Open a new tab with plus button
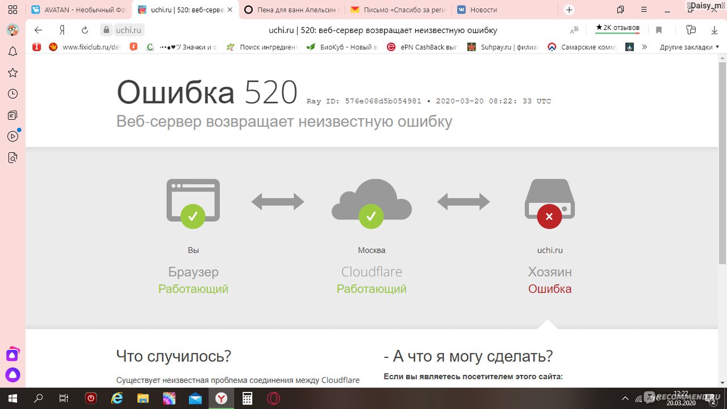The height and width of the screenshot is (409, 727). [x=569, y=10]
